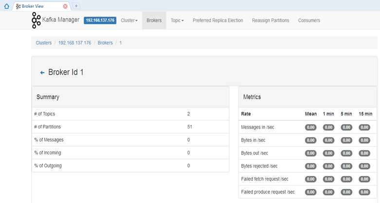Click the '% of Messages' label
The image size is (380, 203).
[x=49, y=140]
